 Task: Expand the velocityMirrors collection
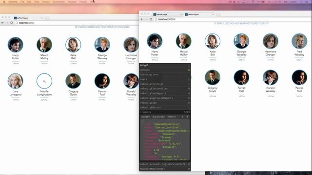point(165,107)
